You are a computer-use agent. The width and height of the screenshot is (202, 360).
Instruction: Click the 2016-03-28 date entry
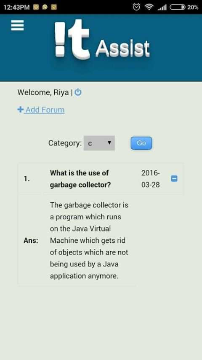click(151, 179)
